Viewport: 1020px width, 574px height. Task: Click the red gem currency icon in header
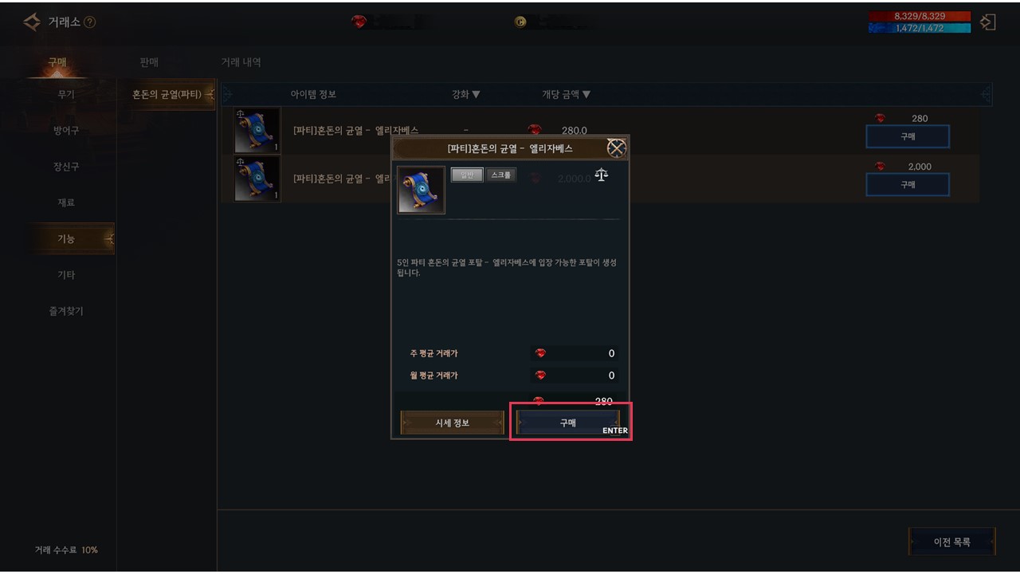tap(359, 22)
